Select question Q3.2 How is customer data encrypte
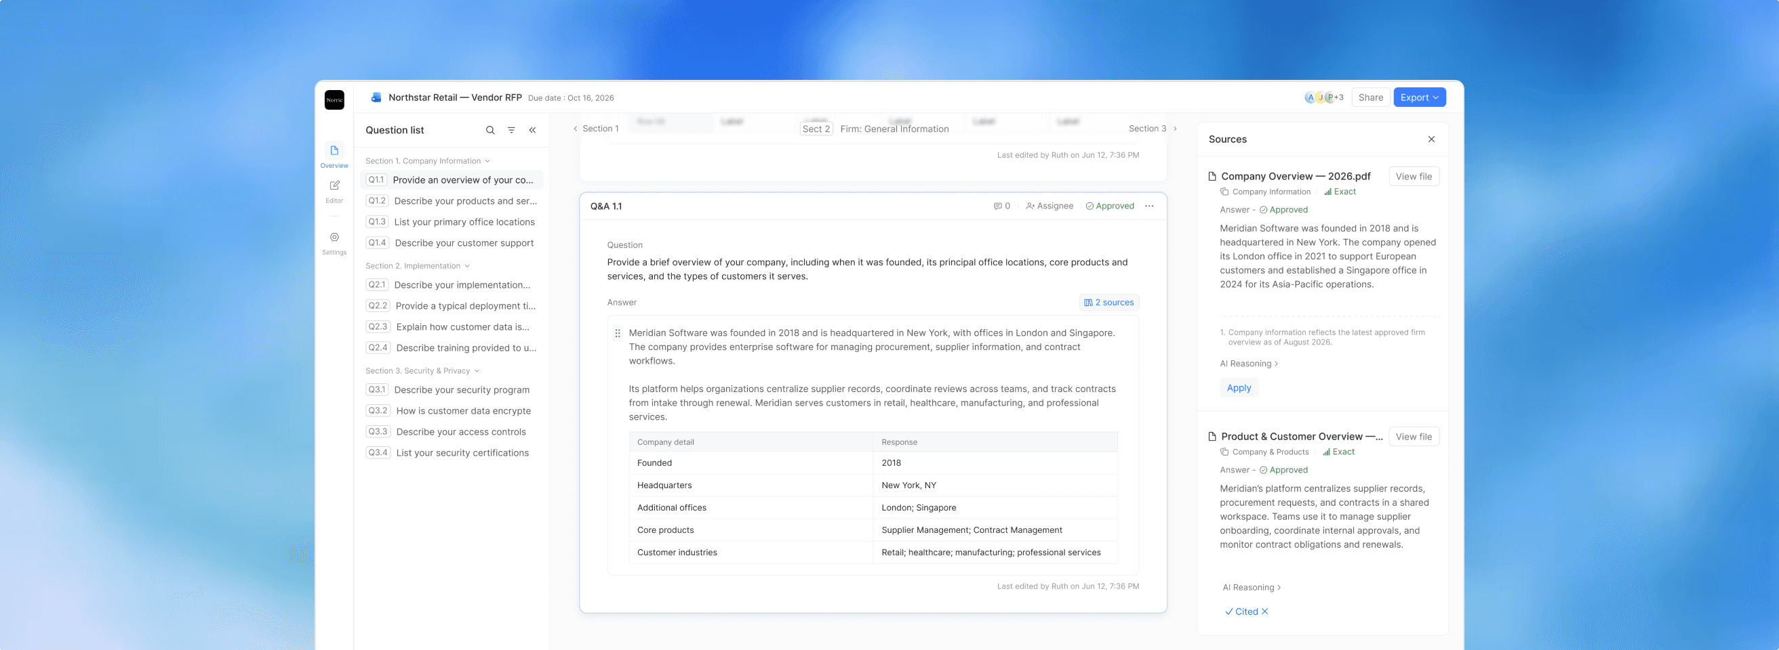The image size is (1779, 650). click(452, 410)
